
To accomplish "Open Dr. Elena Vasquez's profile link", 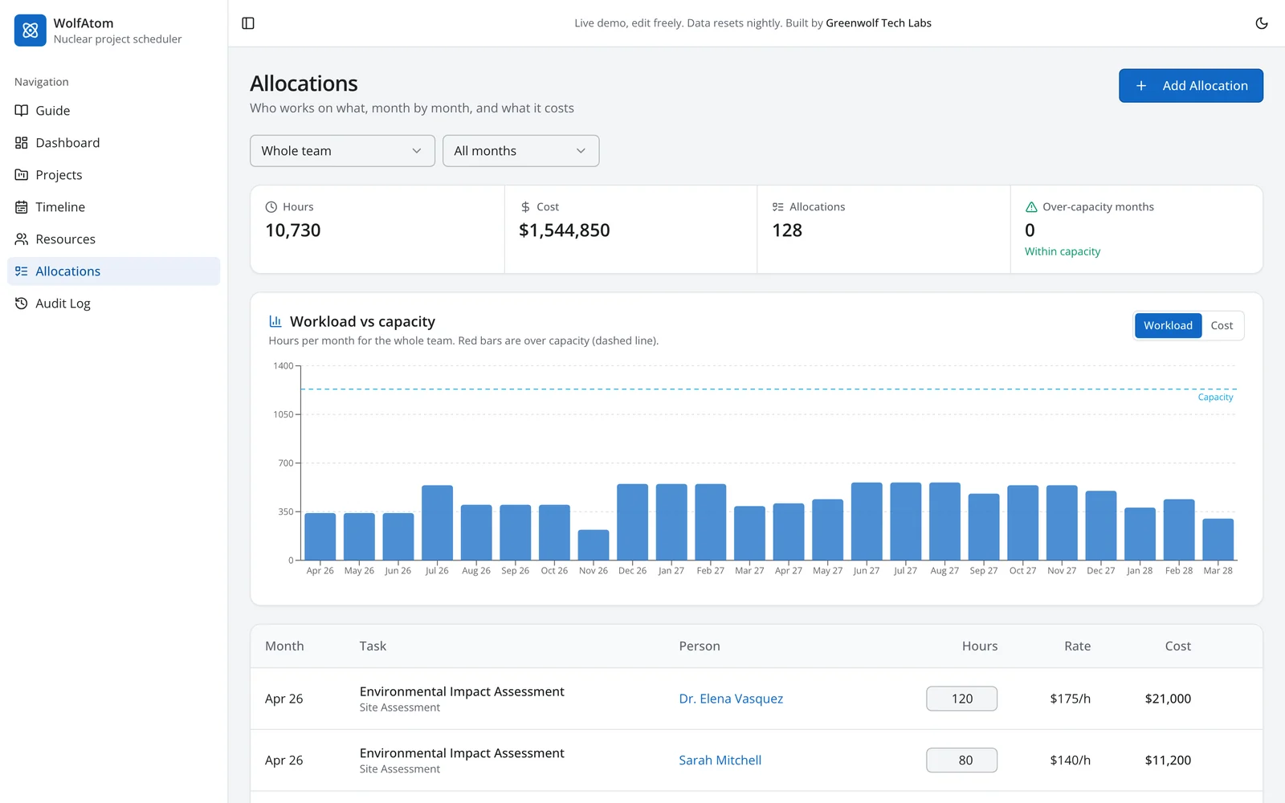I will point(731,699).
